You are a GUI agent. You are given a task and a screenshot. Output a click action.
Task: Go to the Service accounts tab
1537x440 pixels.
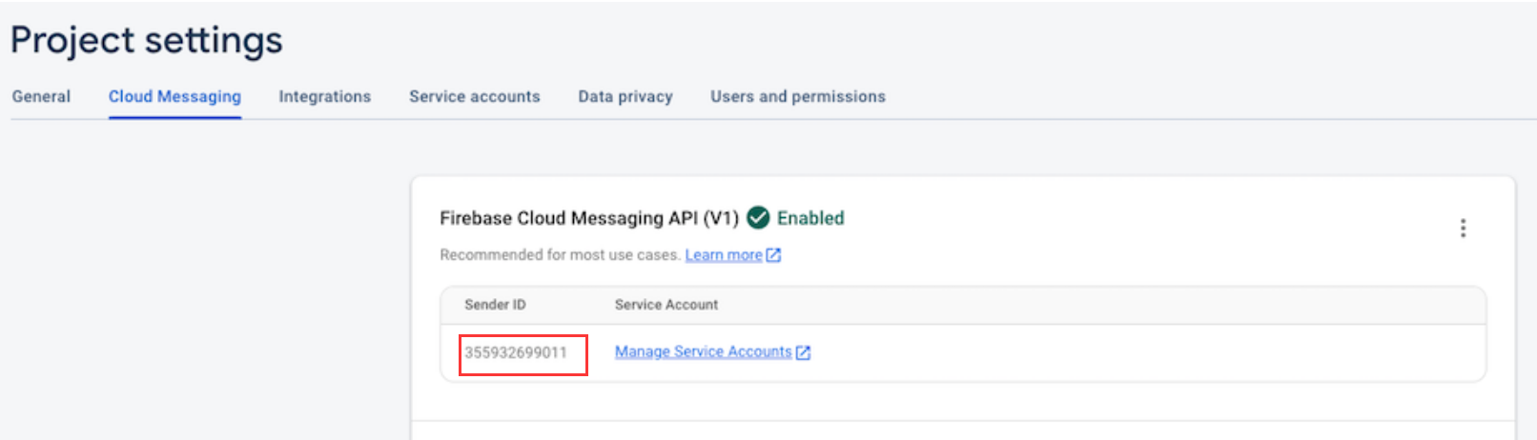pyautogui.click(x=475, y=96)
